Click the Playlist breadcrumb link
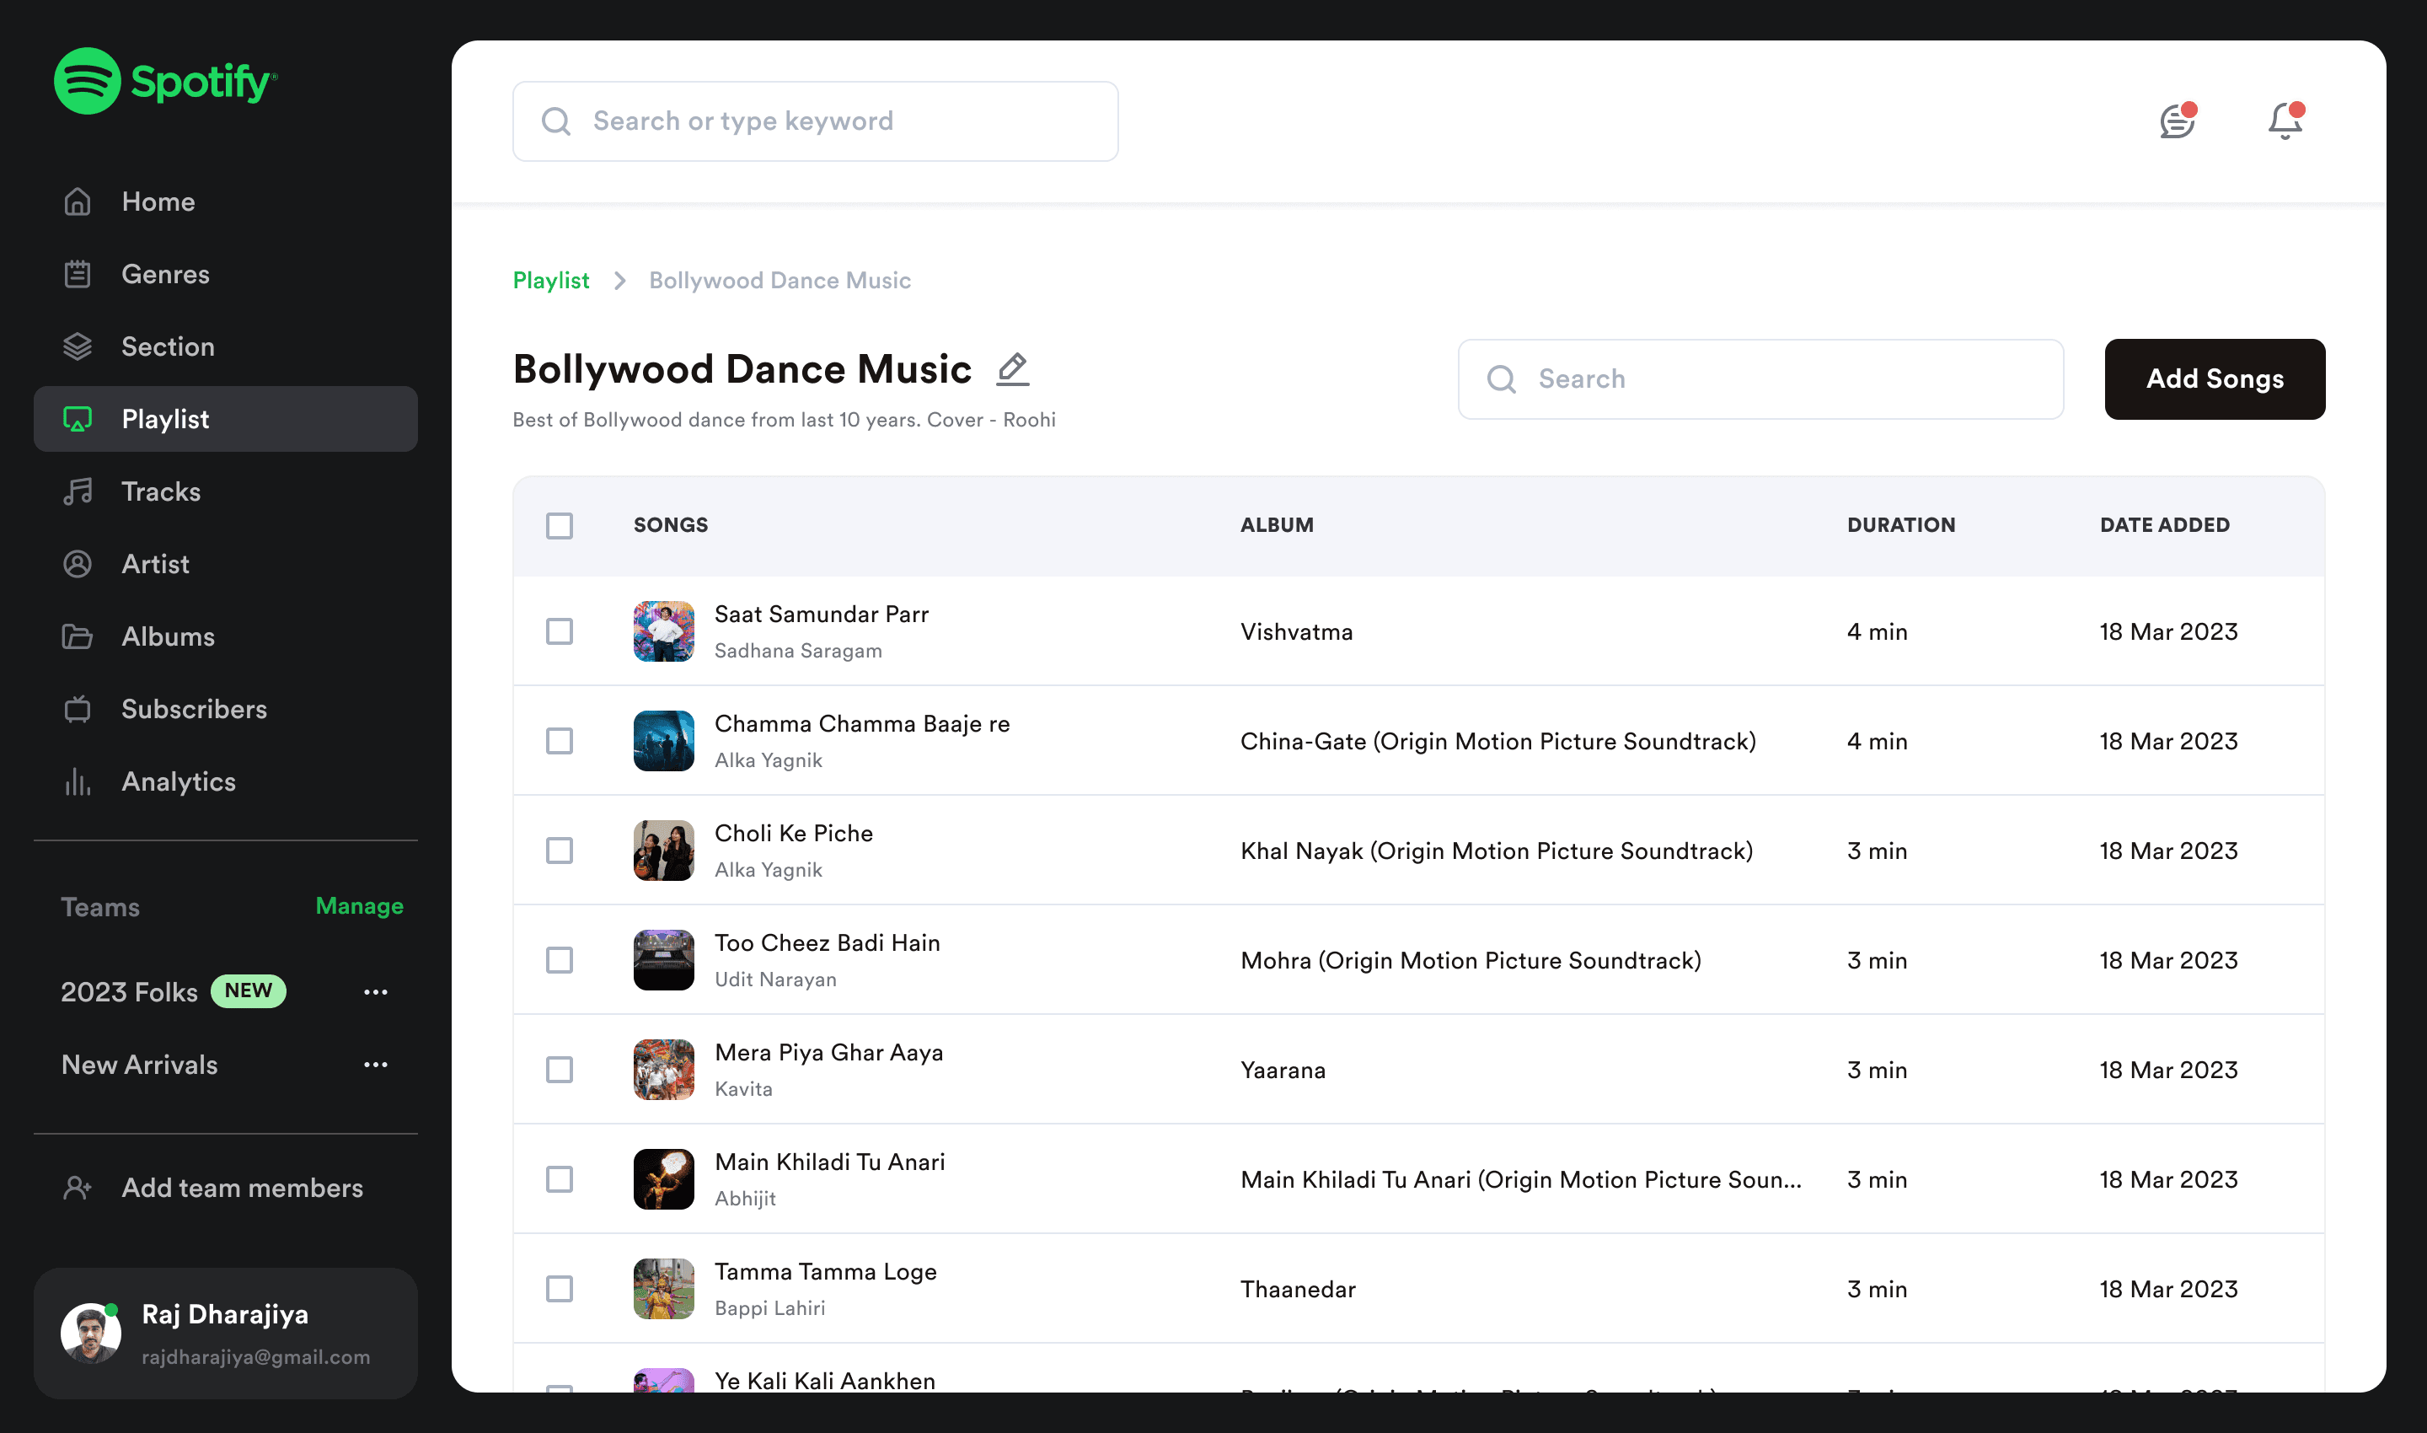 point(550,281)
